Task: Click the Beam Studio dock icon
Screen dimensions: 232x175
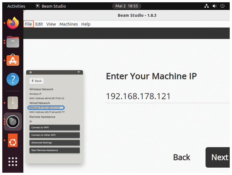Action: tap(13, 121)
